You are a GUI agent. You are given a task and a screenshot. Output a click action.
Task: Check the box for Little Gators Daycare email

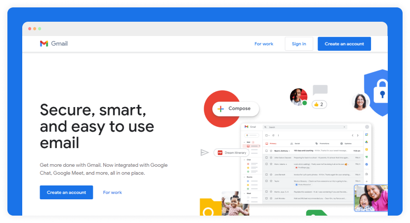(x=266, y=157)
